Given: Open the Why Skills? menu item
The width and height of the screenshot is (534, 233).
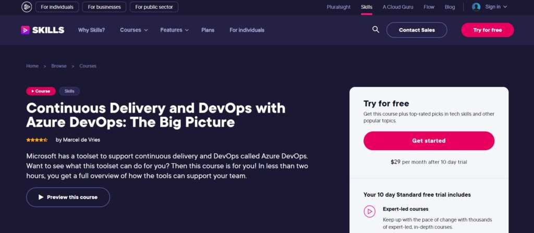Looking at the screenshot, I should coord(92,30).
